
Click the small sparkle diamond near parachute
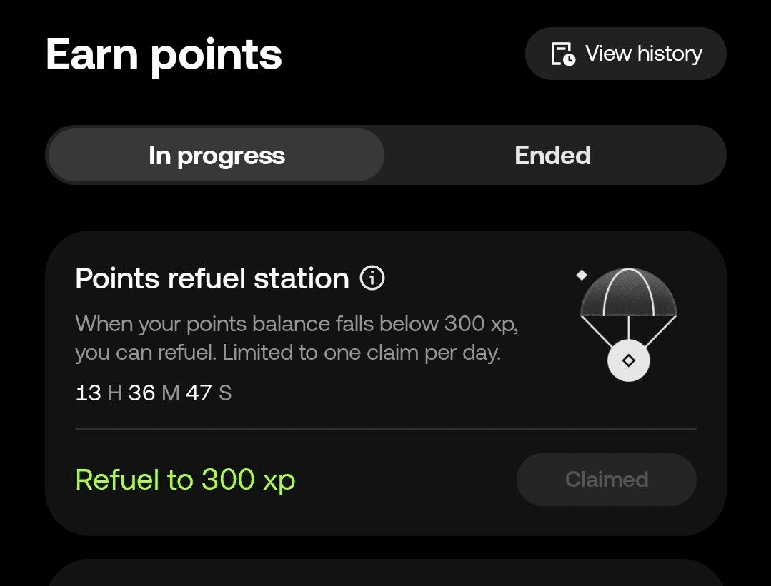[582, 275]
